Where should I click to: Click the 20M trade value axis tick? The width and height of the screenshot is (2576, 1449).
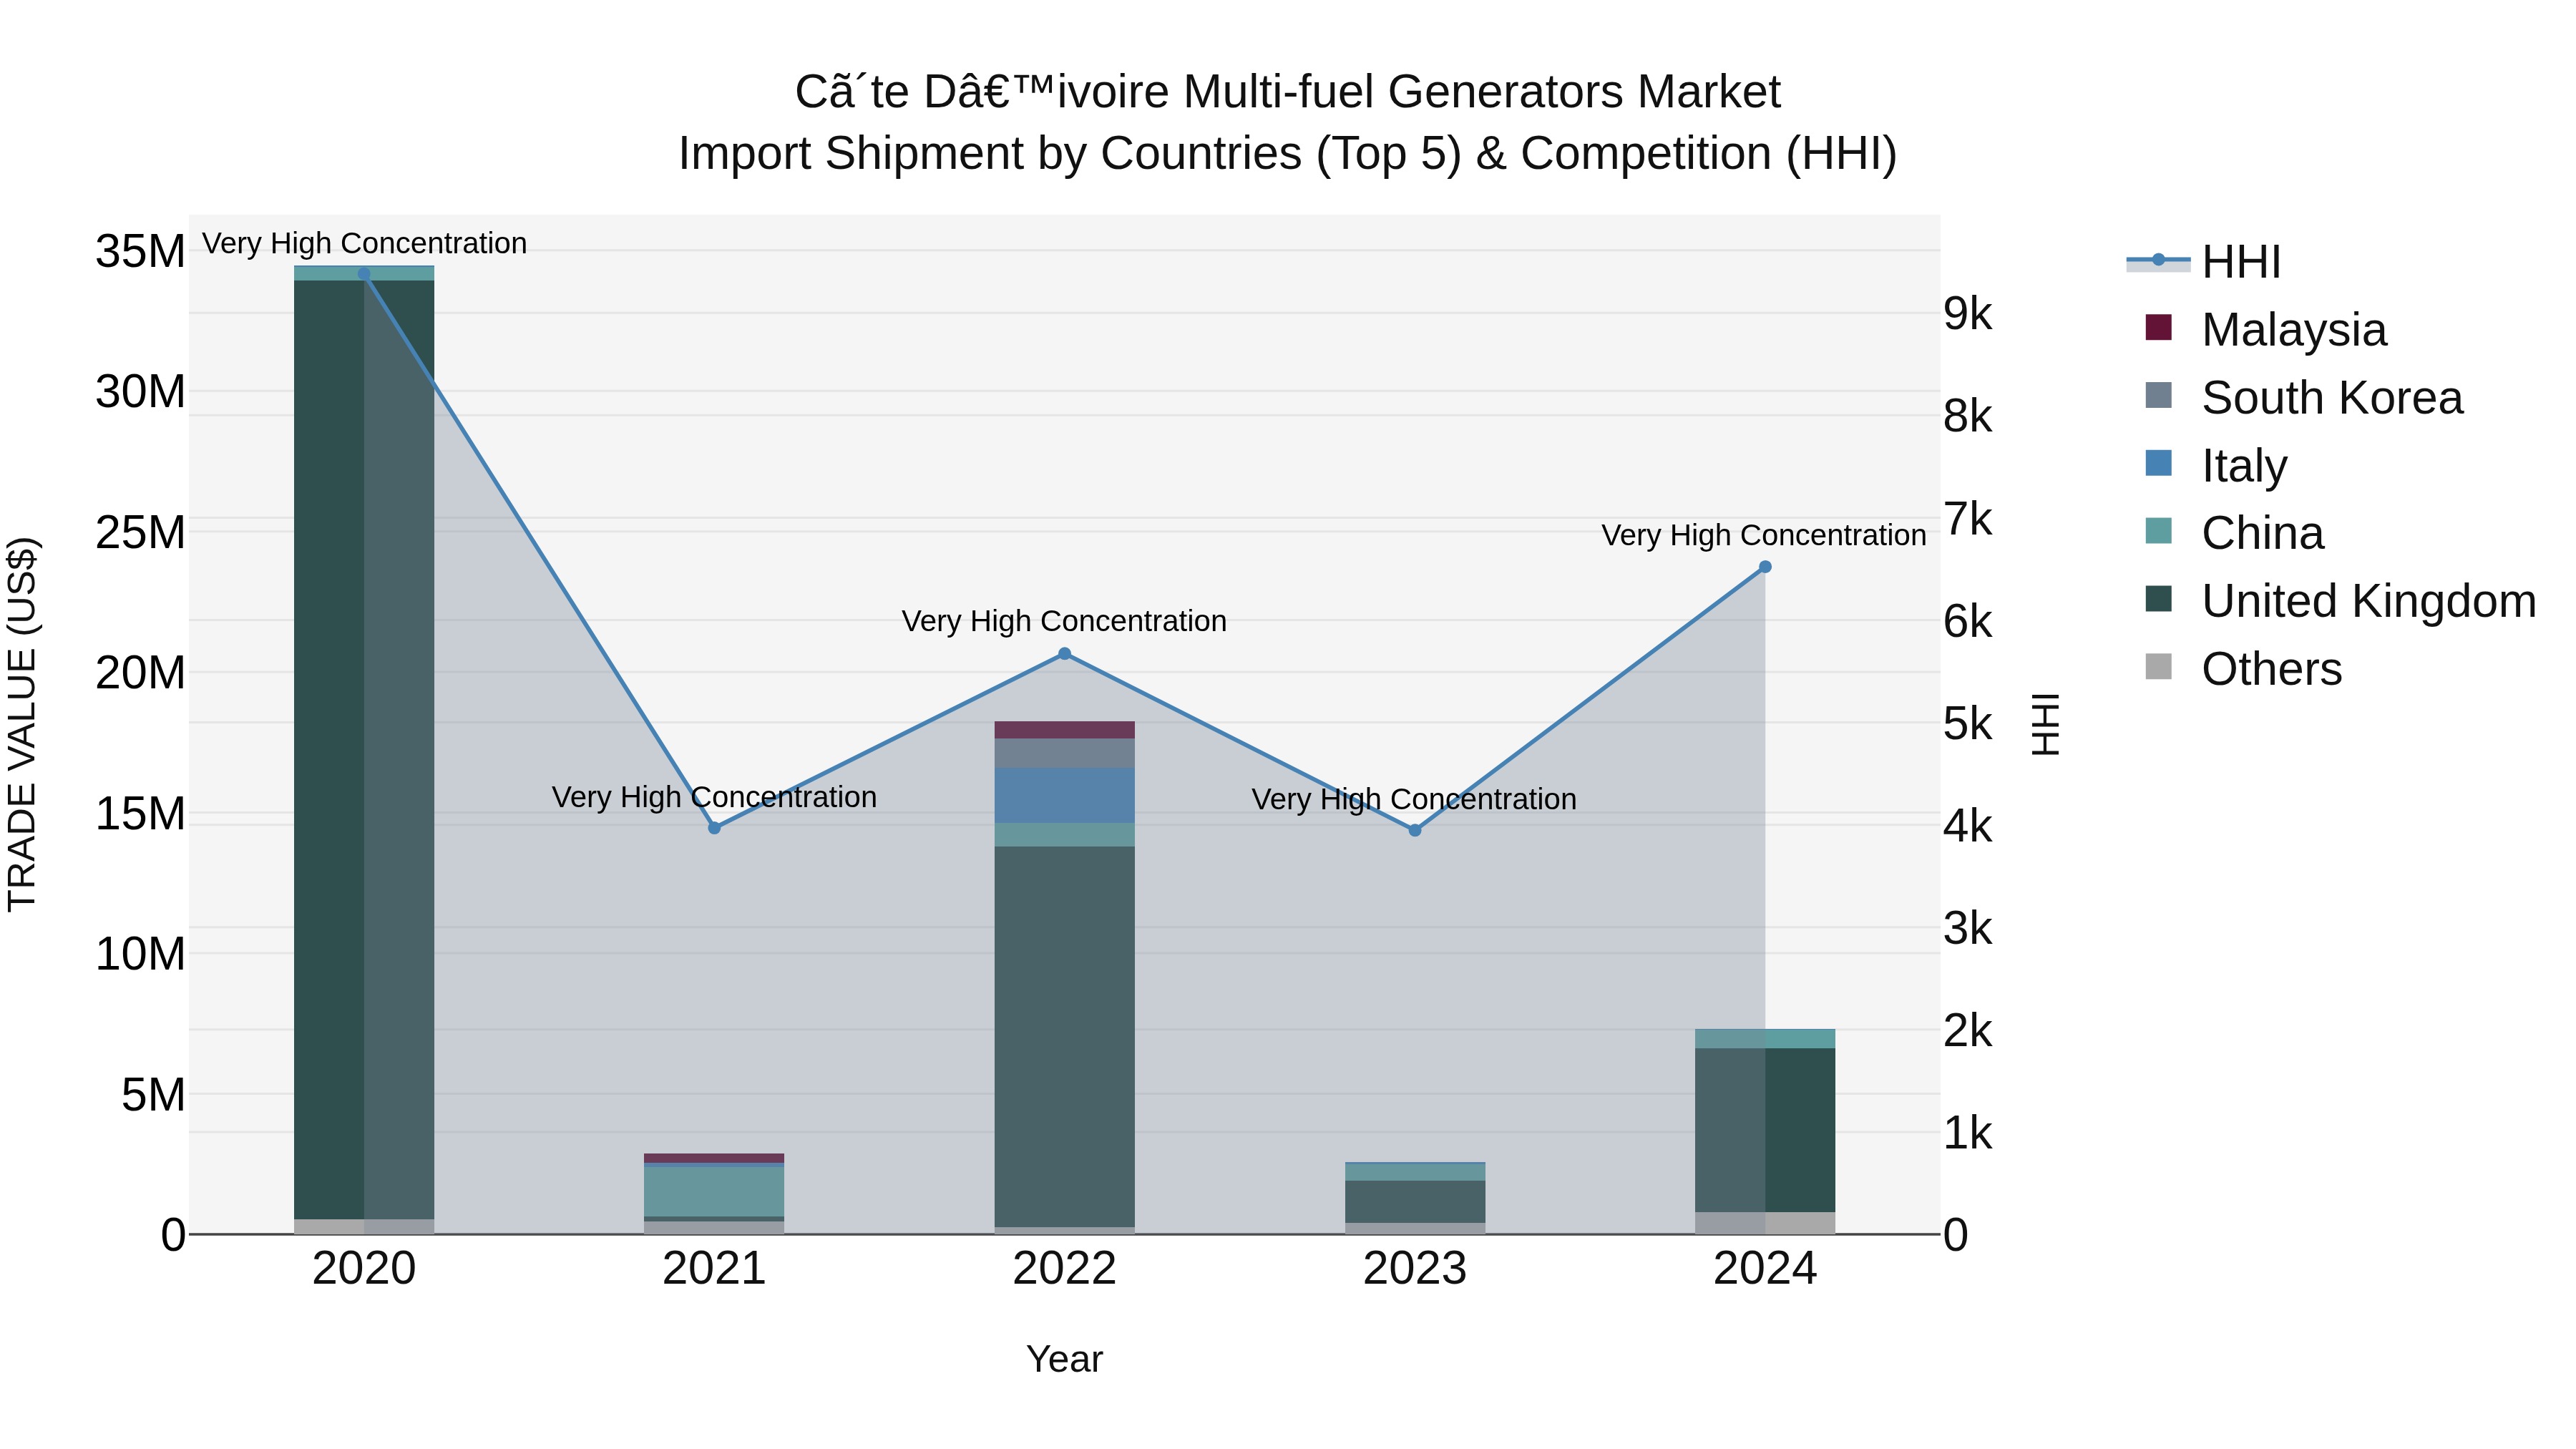click(x=140, y=673)
